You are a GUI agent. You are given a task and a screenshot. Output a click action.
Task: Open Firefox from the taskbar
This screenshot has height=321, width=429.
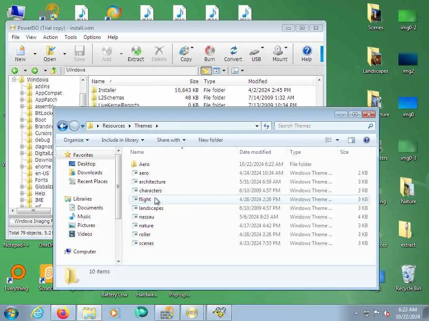pyautogui.click(x=63, y=313)
